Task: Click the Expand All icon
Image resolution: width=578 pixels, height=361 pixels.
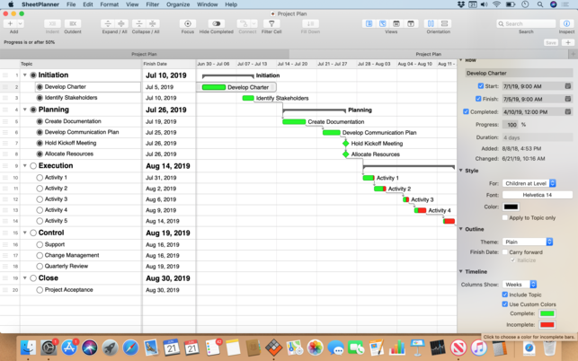Action: click(x=121, y=23)
